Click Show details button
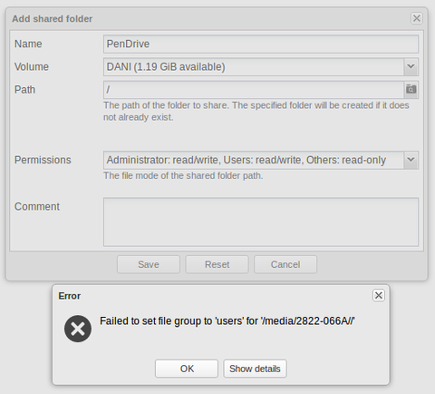 point(255,369)
